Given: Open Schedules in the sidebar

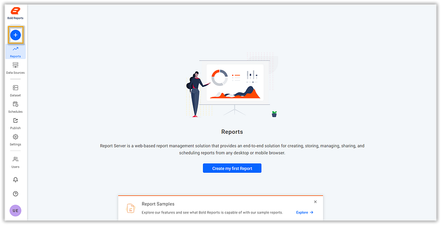Looking at the screenshot, I should click(x=15, y=107).
